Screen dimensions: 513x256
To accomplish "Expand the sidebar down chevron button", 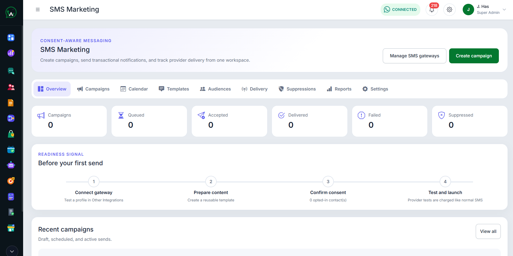I will [x=12, y=251].
